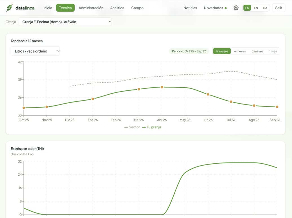Screen dimensions: 292x218
Task: Open the Granja El Encinar farm dropdown
Action: 65,22
